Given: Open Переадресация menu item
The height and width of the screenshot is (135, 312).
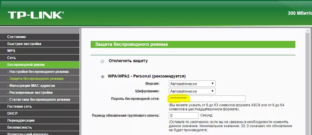Looking at the screenshot, I should point(40,120).
